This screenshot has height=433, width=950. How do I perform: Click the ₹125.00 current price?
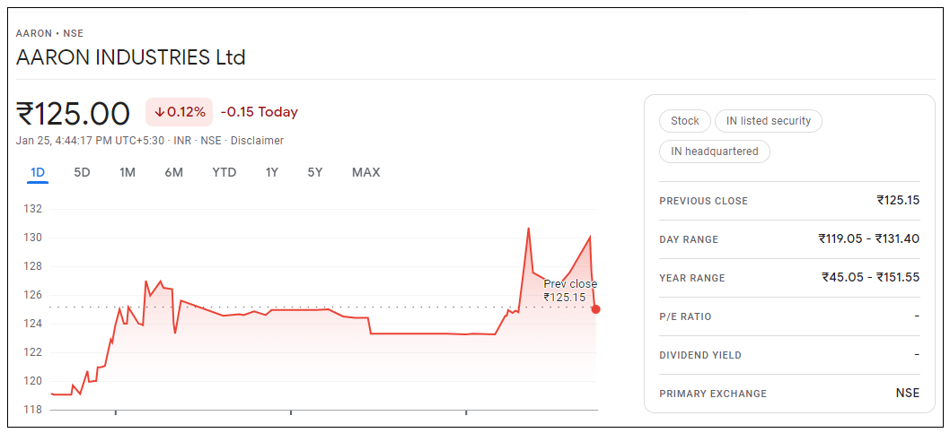73,113
